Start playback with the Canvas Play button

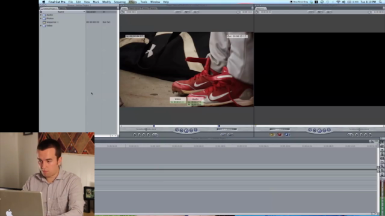tap(319, 131)
